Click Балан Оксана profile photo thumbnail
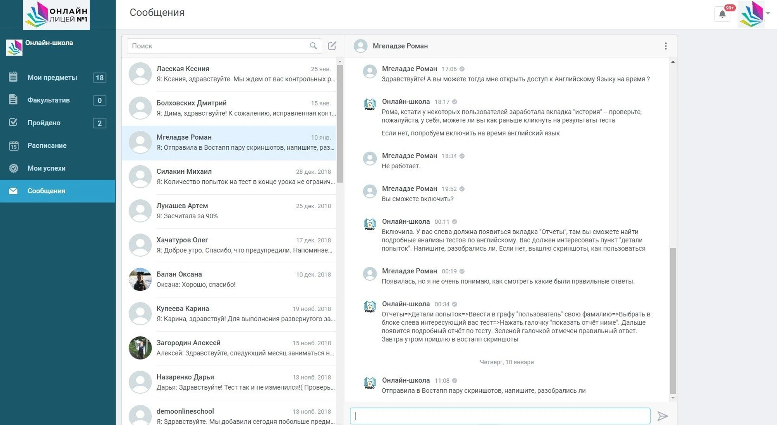 tap(140, 279)
